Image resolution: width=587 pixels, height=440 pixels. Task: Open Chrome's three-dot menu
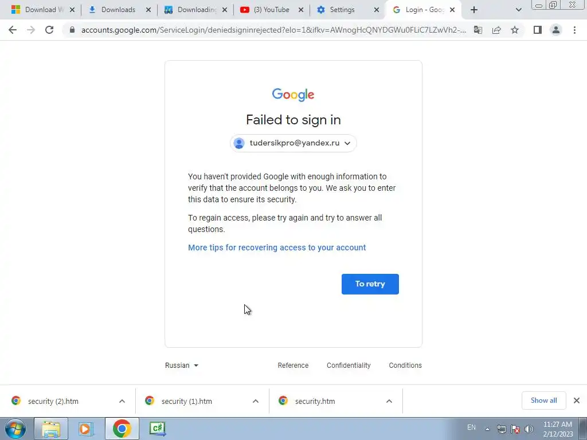click(x=574, y=30)
